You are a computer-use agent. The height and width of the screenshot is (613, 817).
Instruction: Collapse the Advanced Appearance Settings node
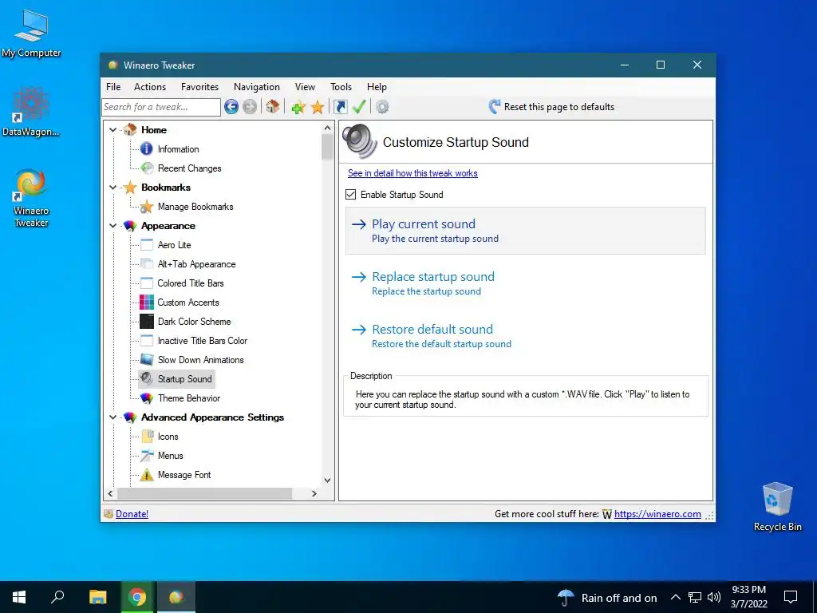point(113,417)
